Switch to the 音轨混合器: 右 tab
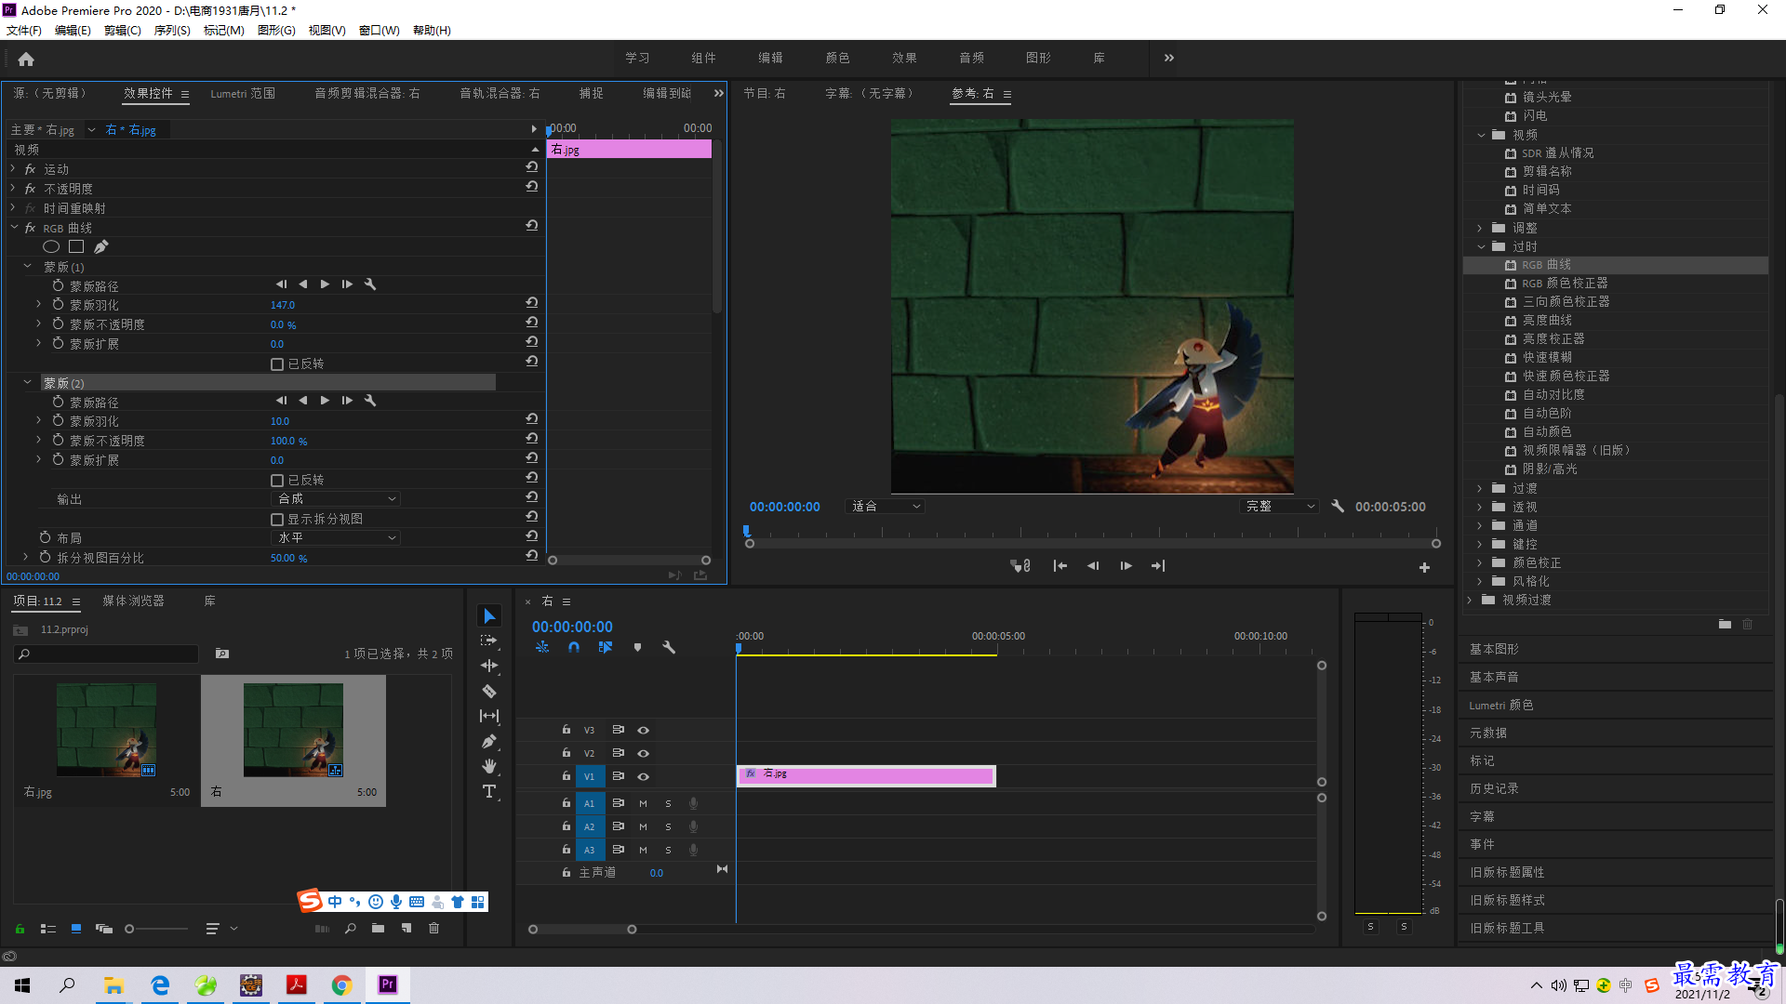 coord(500,94)
